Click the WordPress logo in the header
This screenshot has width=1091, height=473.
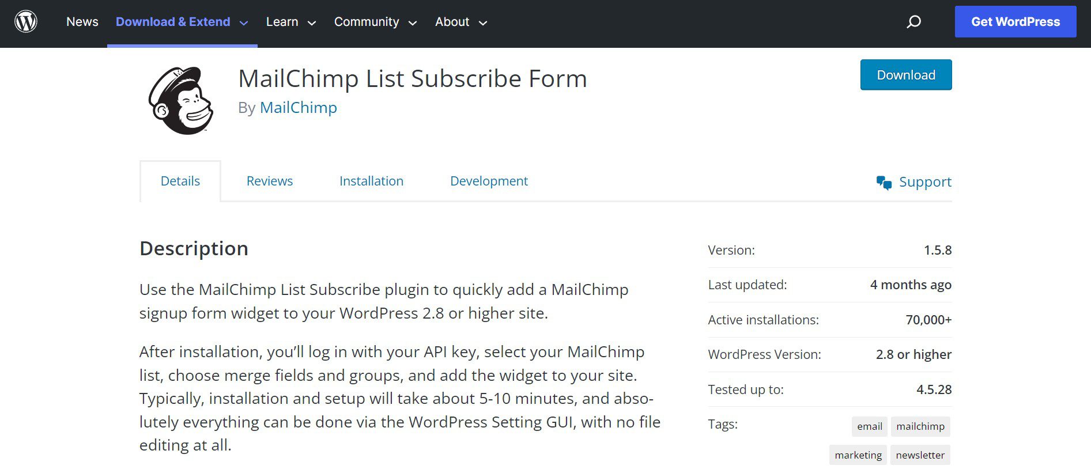point(26,21)
